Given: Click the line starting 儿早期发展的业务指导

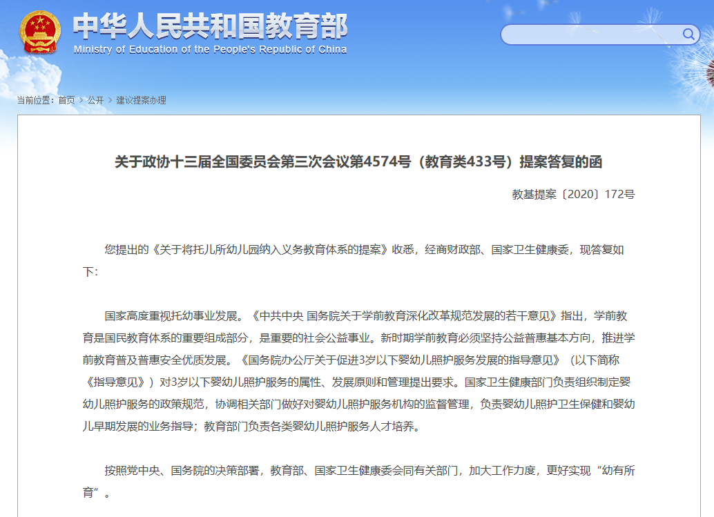Looking at the screenshot, I should [x=251, y=427].
